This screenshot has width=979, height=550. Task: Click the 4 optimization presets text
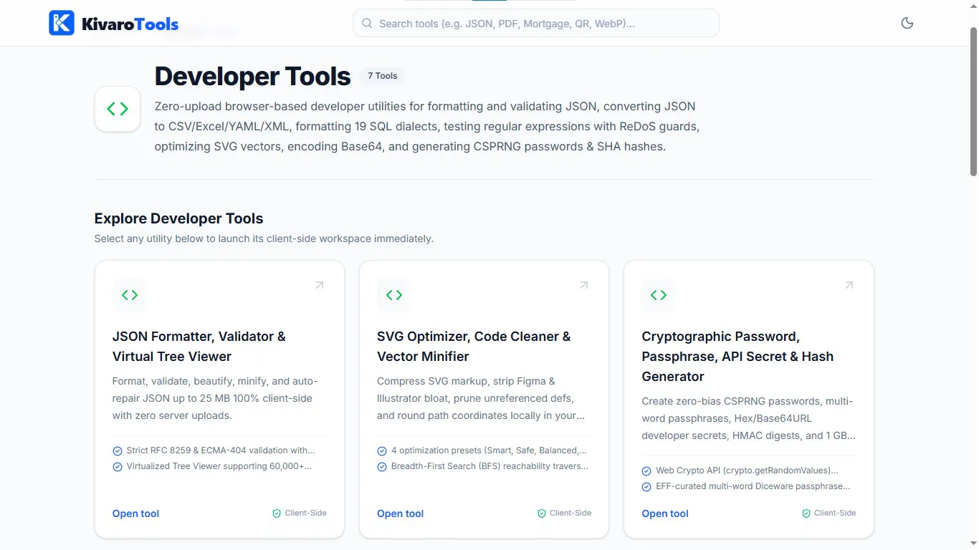(x=489, y=451)
